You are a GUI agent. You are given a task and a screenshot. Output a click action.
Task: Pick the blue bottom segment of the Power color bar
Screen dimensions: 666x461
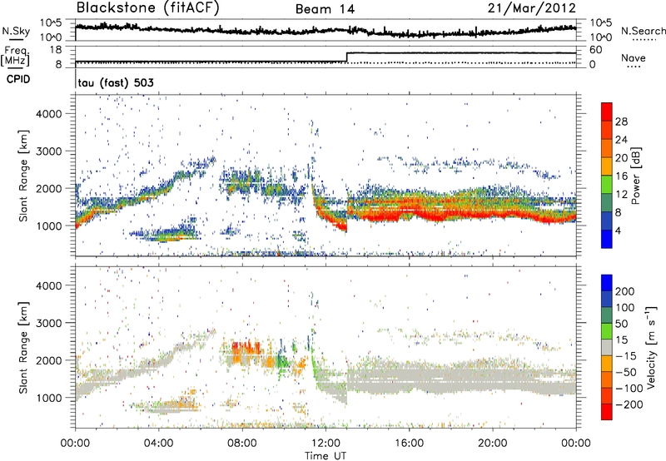[607, 239]
